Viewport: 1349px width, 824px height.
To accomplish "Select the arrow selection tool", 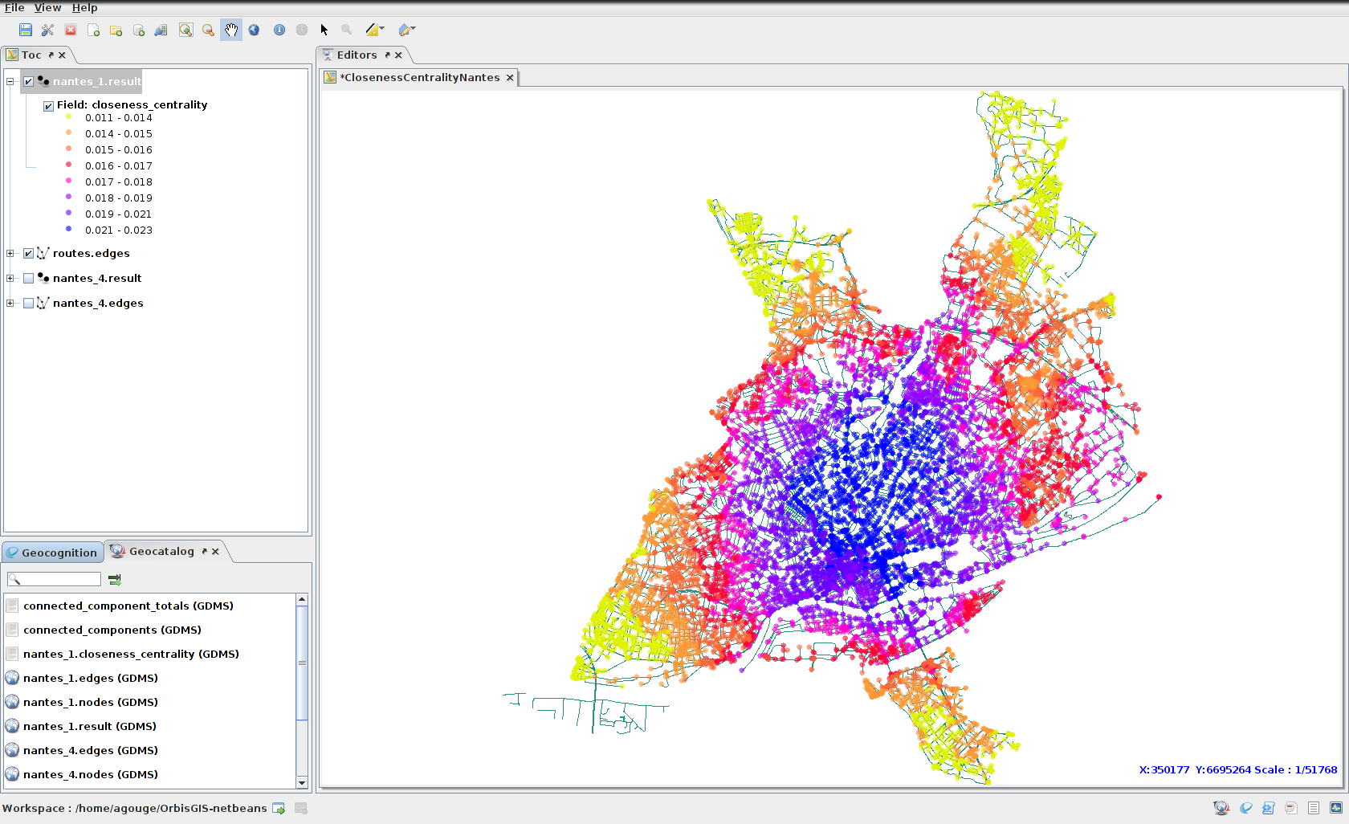I will click(324, 30).
